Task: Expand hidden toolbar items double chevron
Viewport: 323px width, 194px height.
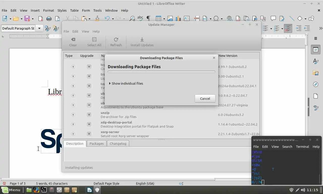Action: 321,28
